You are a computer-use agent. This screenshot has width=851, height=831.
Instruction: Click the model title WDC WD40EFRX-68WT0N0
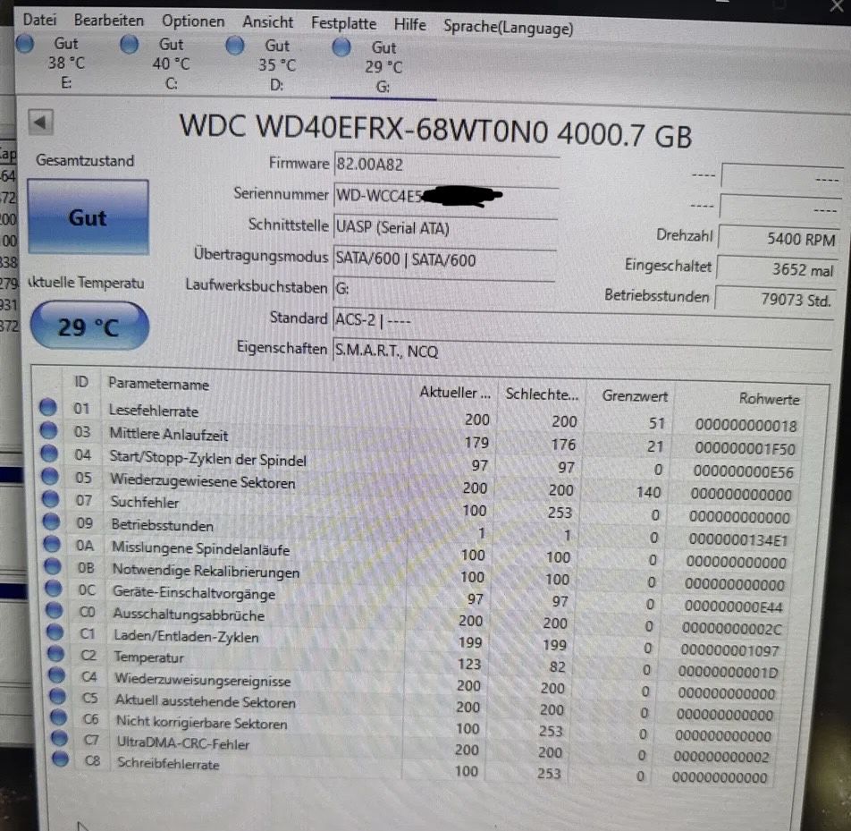364,130
